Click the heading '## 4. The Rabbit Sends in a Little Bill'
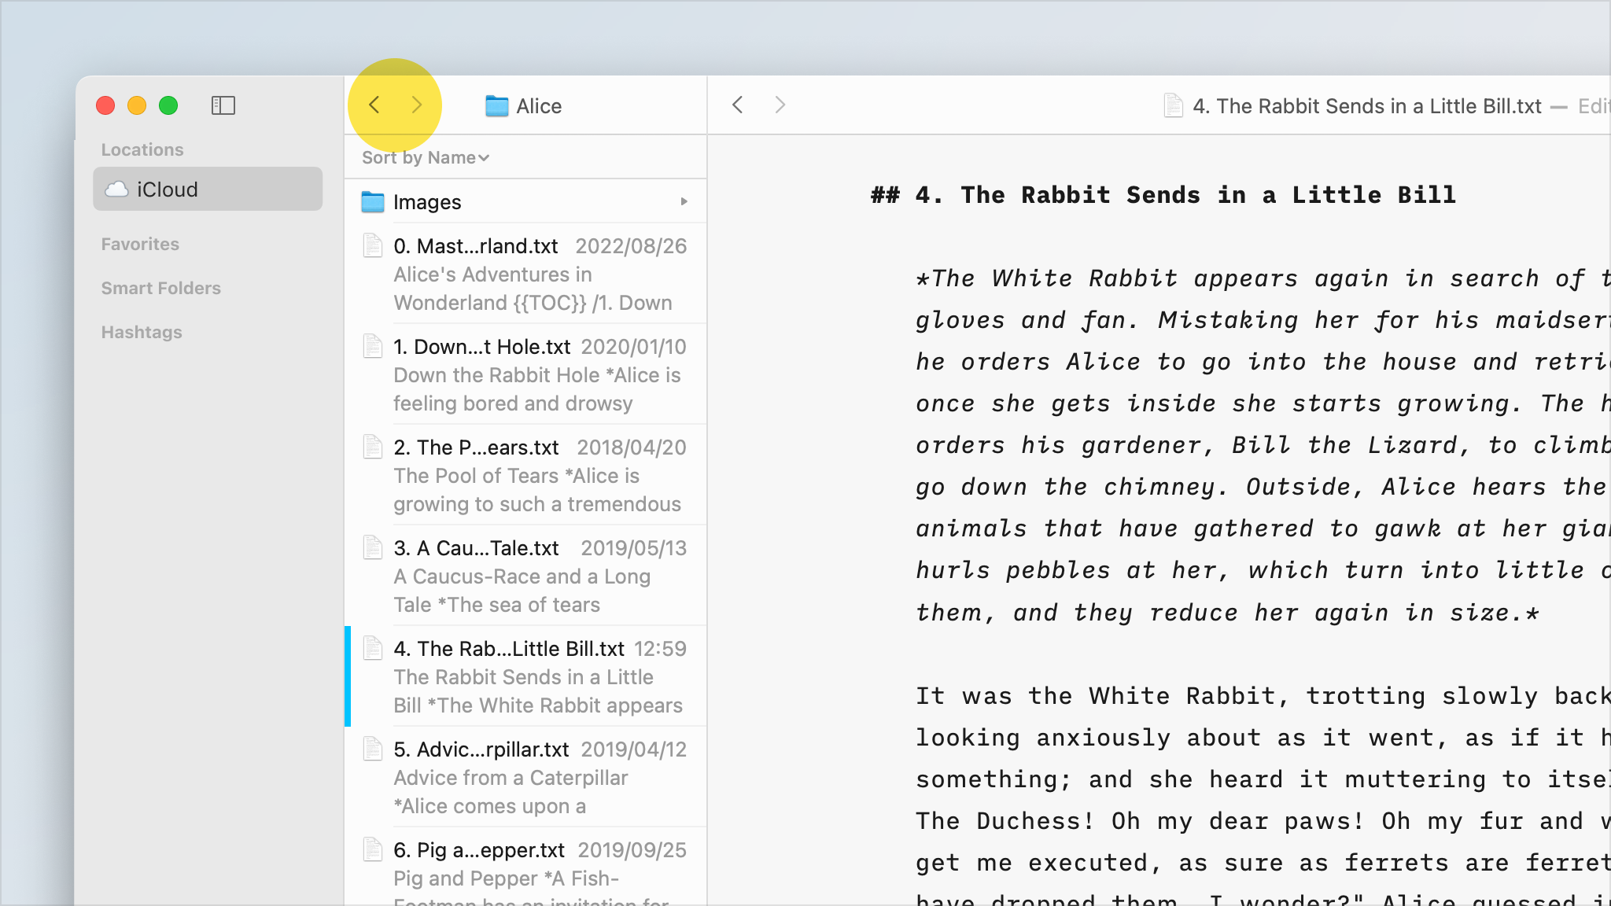This screenshot has height=906, width=1611. [1163, 195]
